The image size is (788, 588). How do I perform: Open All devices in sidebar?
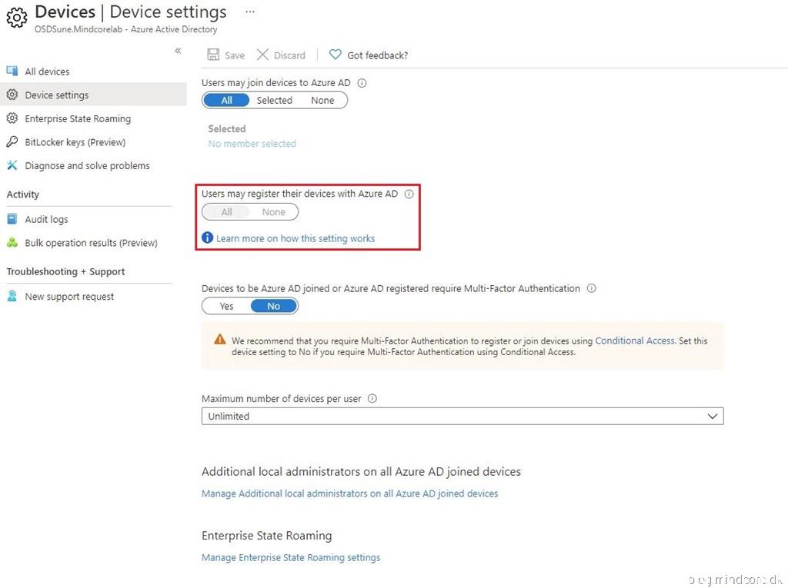(47, 71)
